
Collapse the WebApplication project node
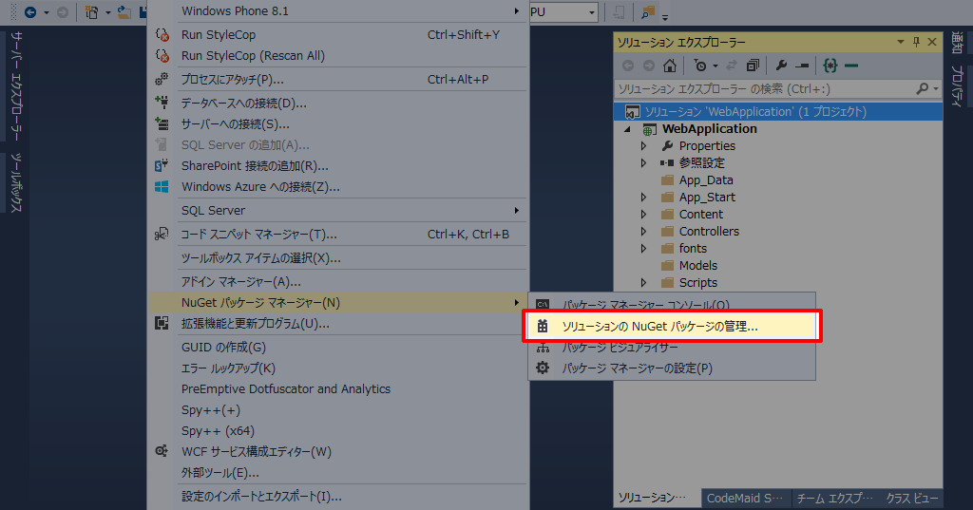(627, 129)
